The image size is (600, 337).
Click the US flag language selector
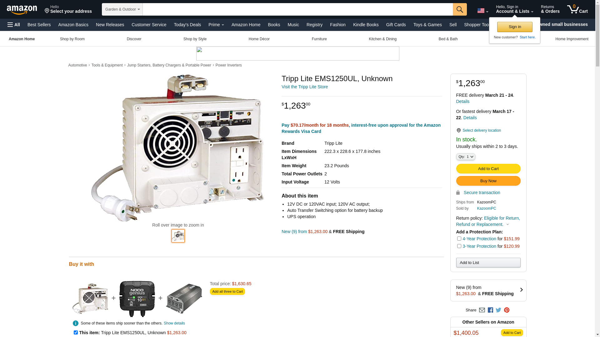pyautogui.click(x=483, y=11)
